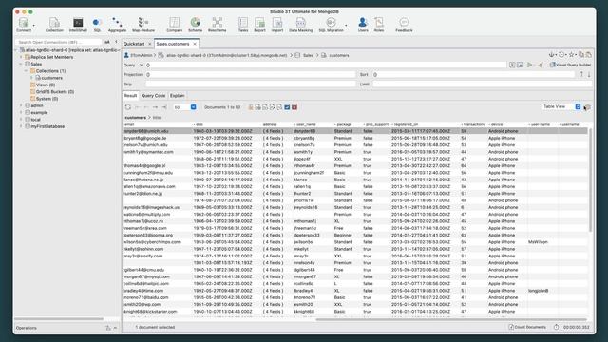This screenshot has height=342, width=608.
Task: Jump to the last page of documents
Action: click(164, 107)
